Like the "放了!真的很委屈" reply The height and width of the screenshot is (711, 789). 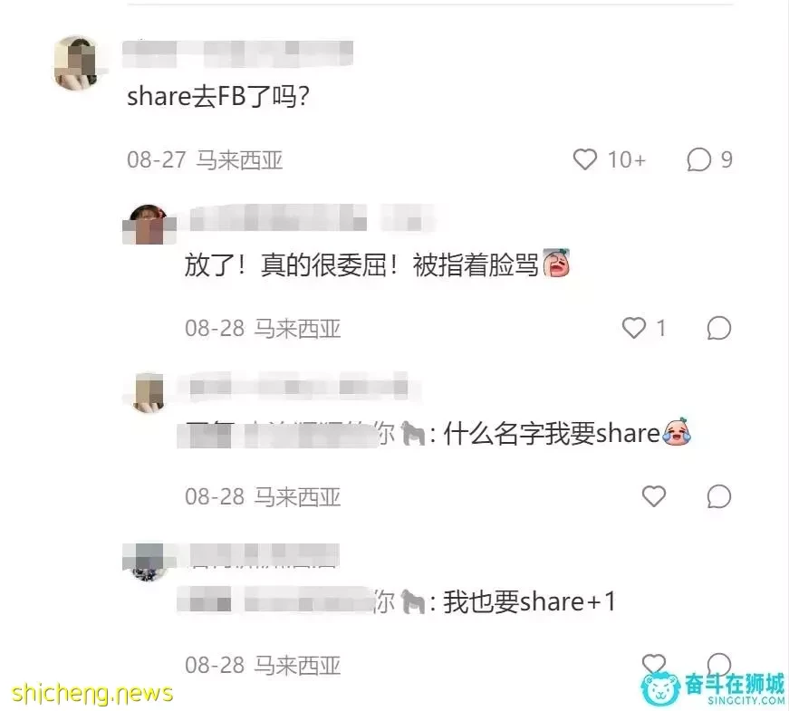634,328
